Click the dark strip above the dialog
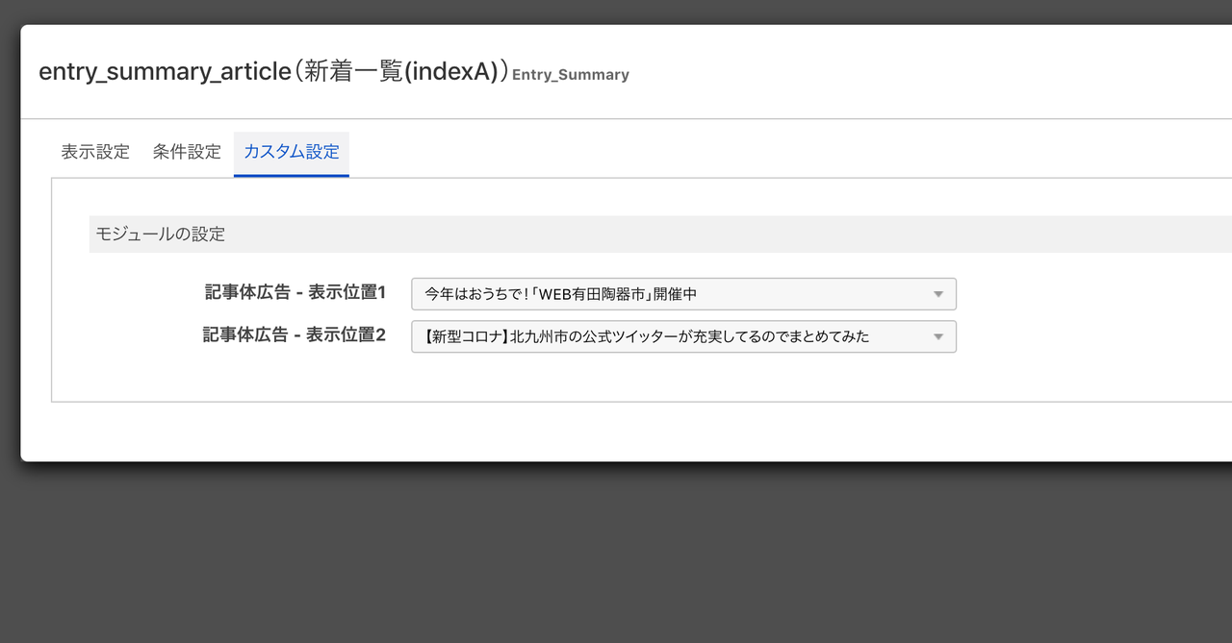The width and height of the screenshot is (1232, 643). click(616, 11)
